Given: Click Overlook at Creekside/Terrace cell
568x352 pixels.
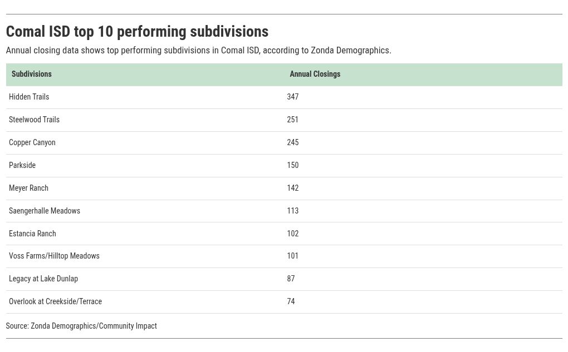Looking at the screenshot, I should pyautogui.click(x=55, y=301).
